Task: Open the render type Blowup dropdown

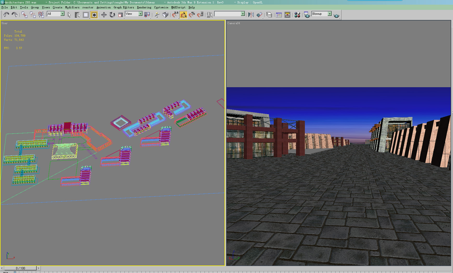Action: 322,14
